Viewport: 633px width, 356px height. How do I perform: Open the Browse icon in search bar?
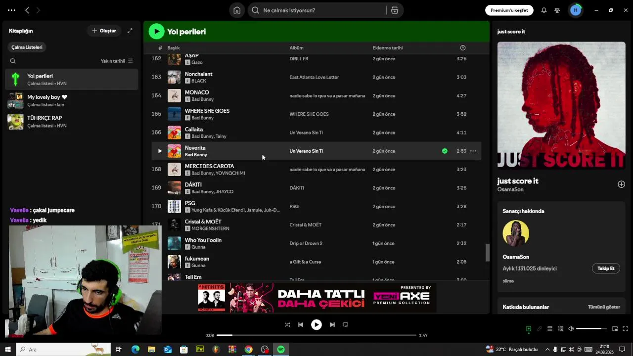395,10
